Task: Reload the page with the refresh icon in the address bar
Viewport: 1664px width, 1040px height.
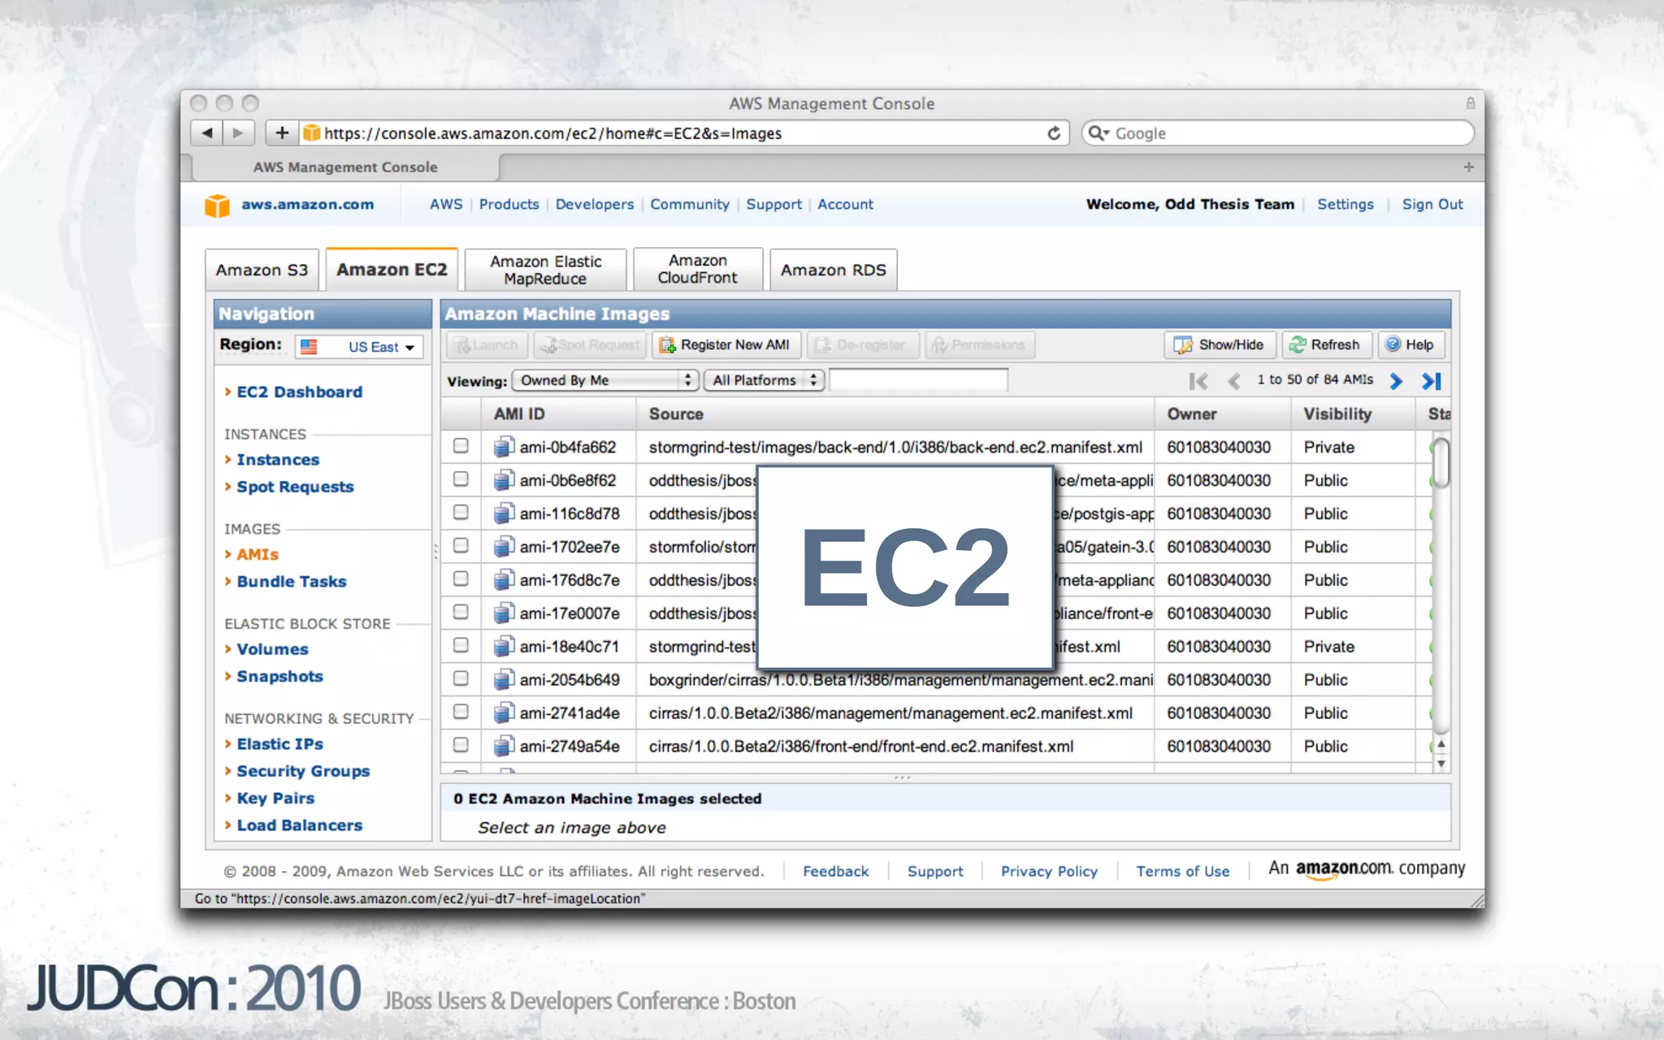Action: [1054, 133]
